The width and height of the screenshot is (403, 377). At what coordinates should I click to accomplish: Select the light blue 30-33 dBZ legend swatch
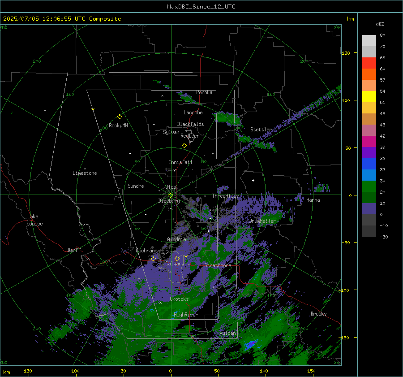[x=369, y=175]
